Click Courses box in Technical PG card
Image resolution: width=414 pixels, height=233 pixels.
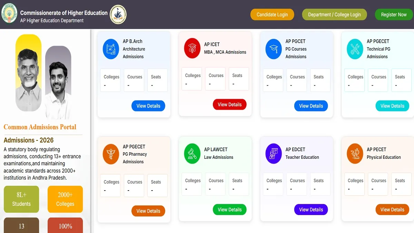[x=378, y=80]
